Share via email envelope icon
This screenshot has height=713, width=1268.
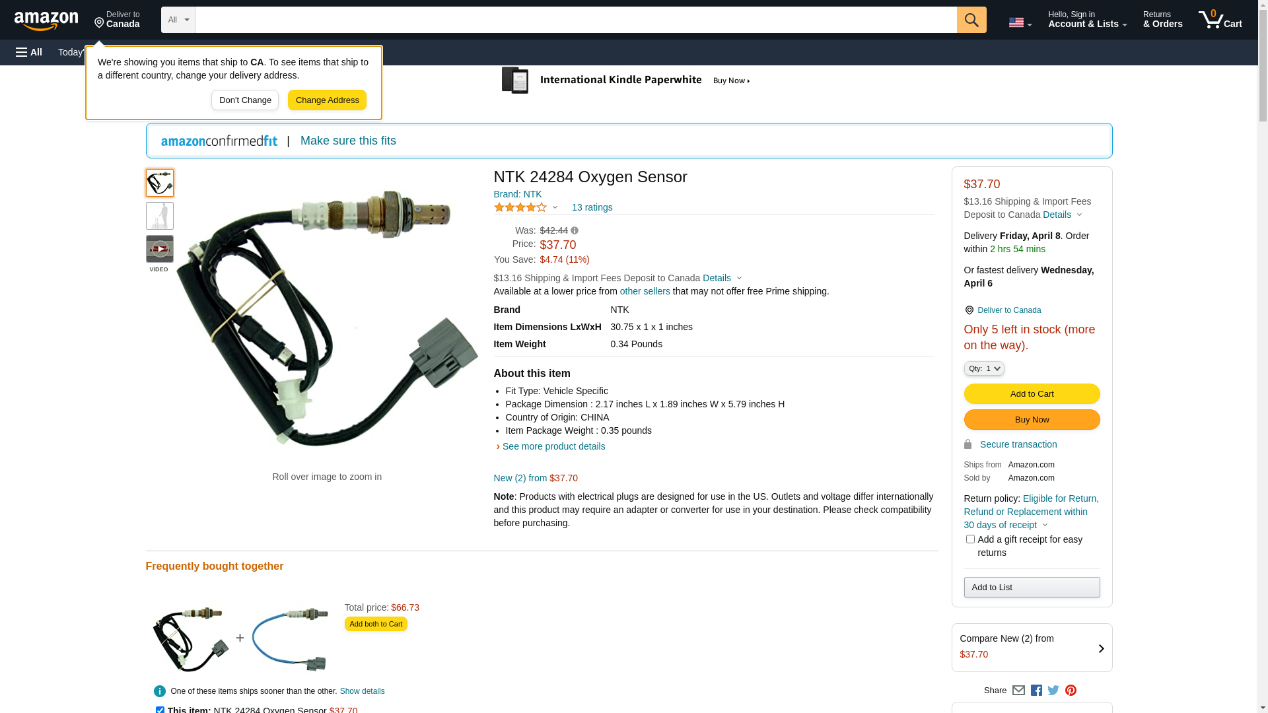(1018, 691)
